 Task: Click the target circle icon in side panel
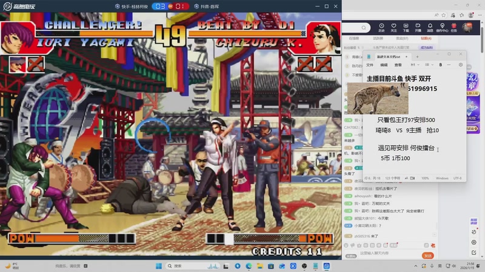473,242
